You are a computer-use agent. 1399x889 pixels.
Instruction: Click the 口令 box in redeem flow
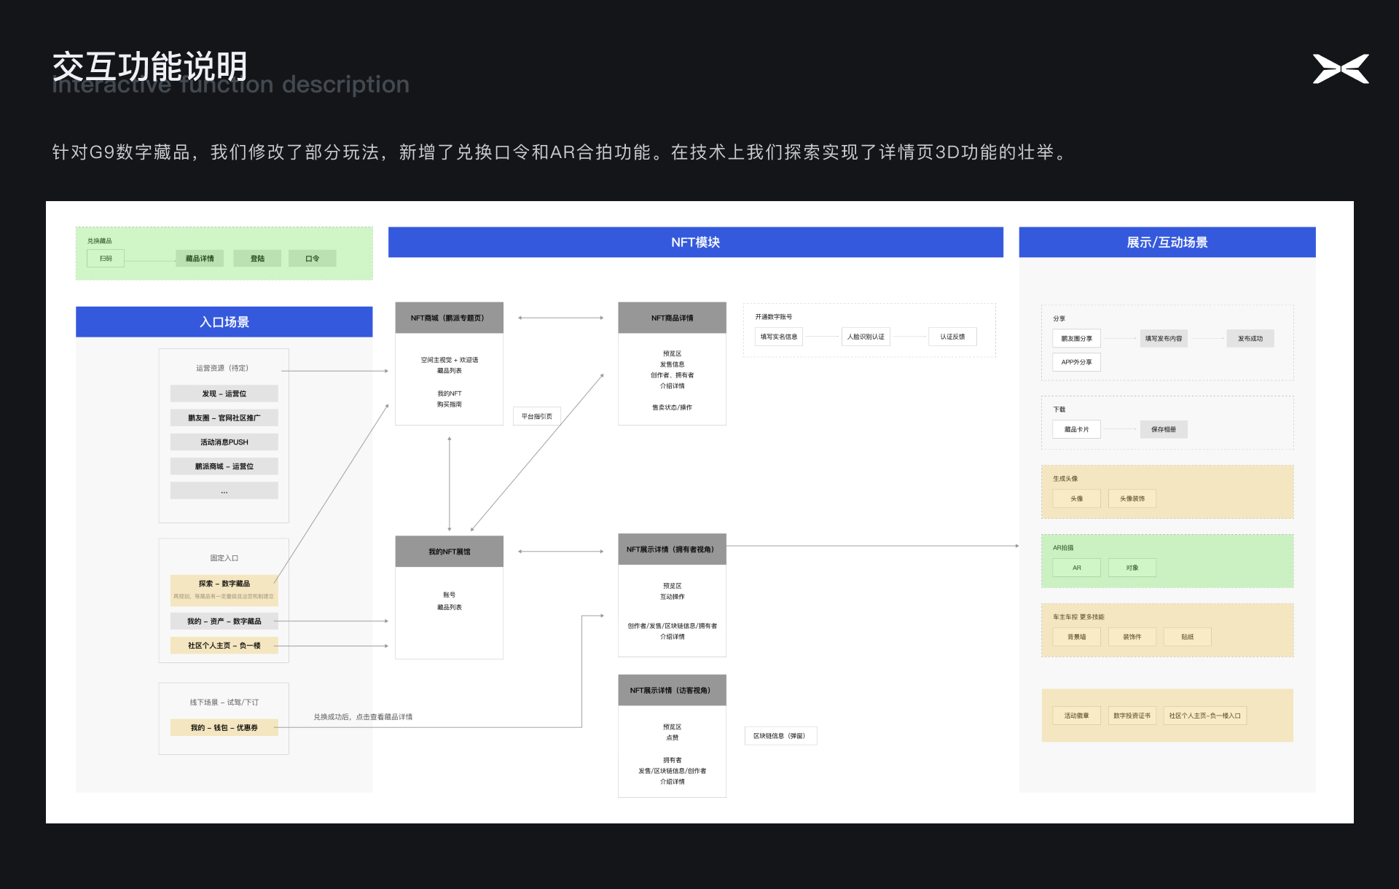point(312,259)
